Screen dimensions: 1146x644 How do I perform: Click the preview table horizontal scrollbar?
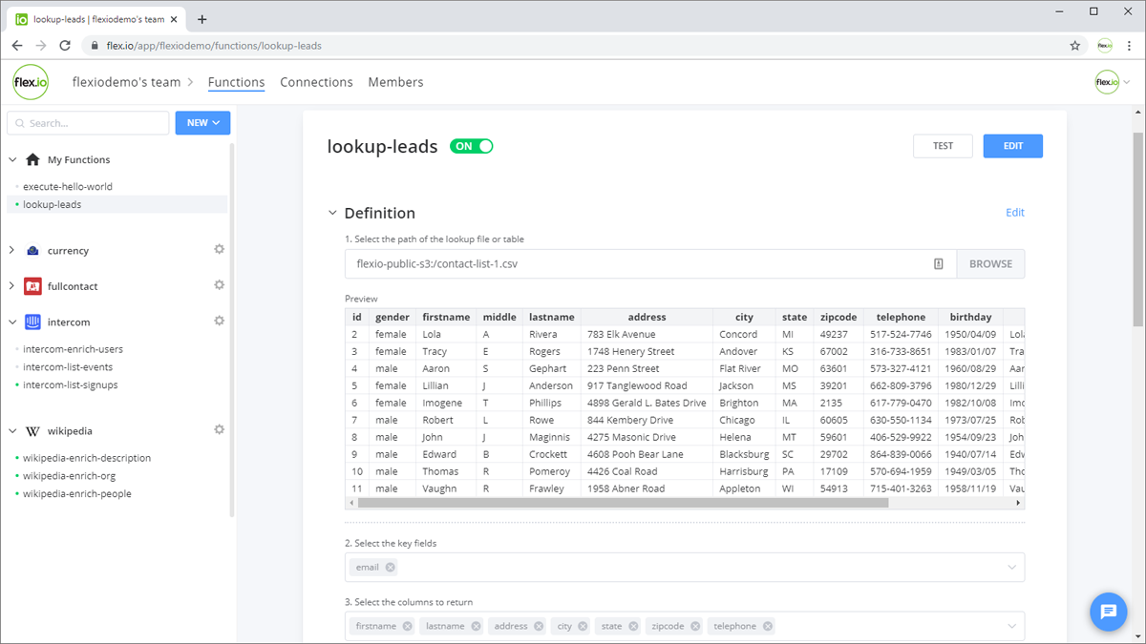tap(623, 503)
